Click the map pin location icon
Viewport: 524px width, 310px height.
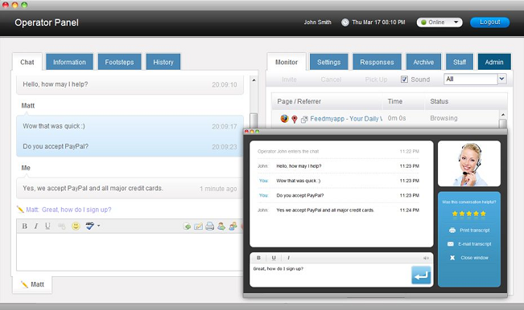294,119
